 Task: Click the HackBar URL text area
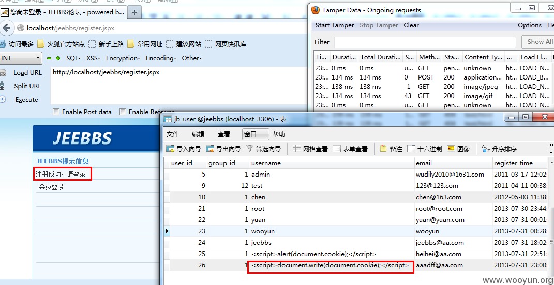[x=178, y=85]
